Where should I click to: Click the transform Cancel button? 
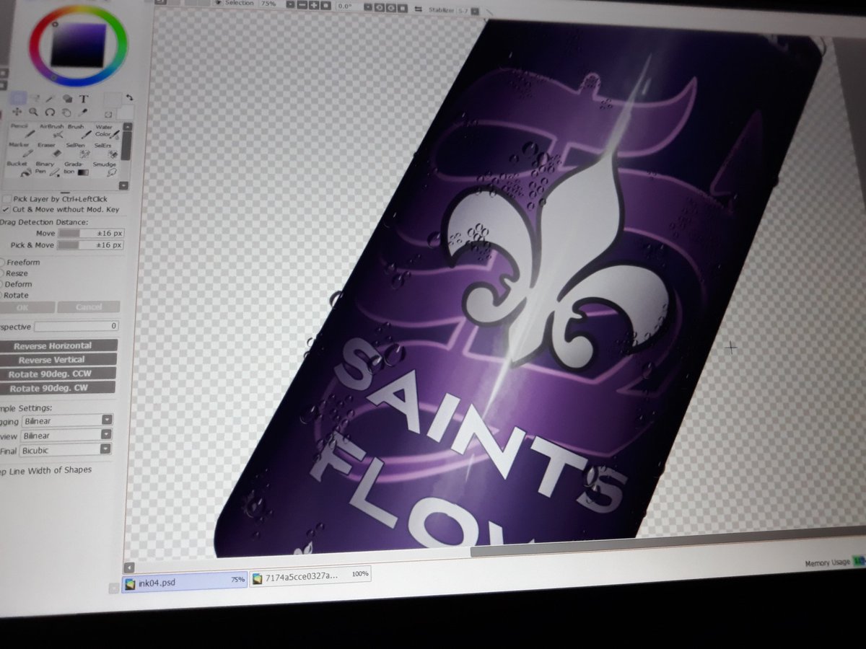[x=88, y=307]
